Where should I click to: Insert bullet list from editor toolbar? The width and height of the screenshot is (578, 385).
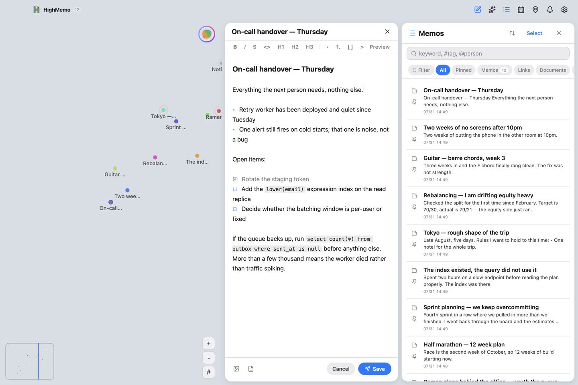pyautogui.click(x=328, y=47)
